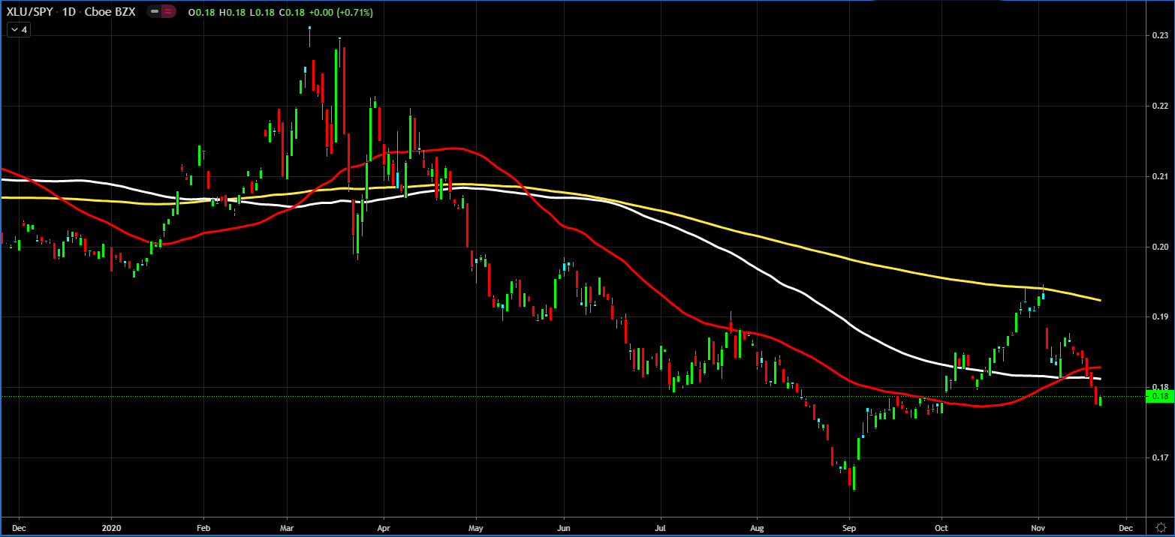Viewport: 1175px width, 537px height.
Task: Click the Mar label on time axis
Action: click(x=285, y=527)
